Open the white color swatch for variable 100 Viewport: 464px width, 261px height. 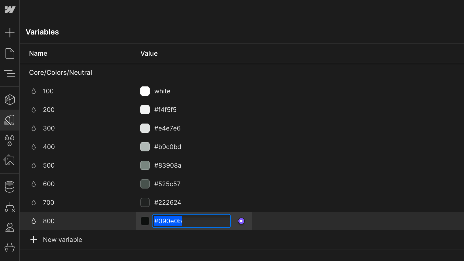point(145,91)
